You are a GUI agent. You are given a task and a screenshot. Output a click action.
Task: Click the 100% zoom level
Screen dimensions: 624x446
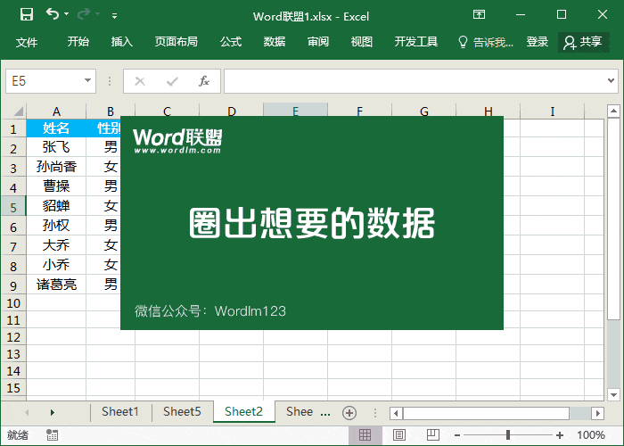[591, 435]
